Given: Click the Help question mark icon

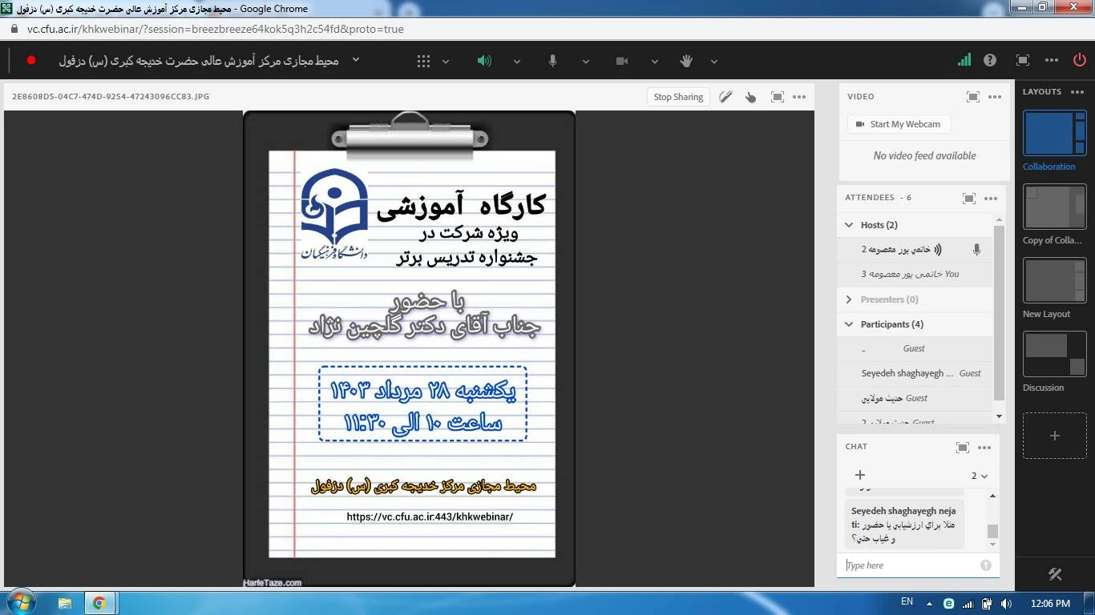Looking at the screenshot, I should 990,60.
